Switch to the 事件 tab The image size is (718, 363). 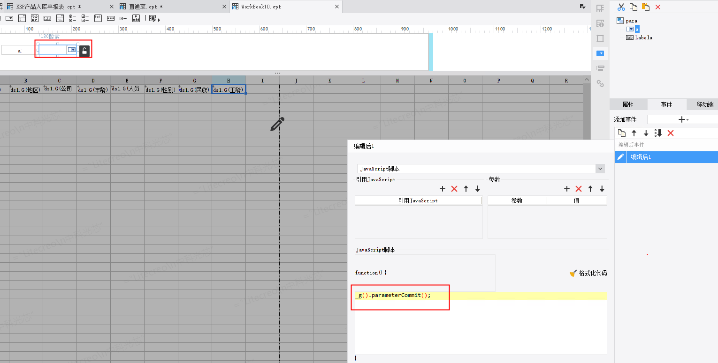(x=666, y=104)
